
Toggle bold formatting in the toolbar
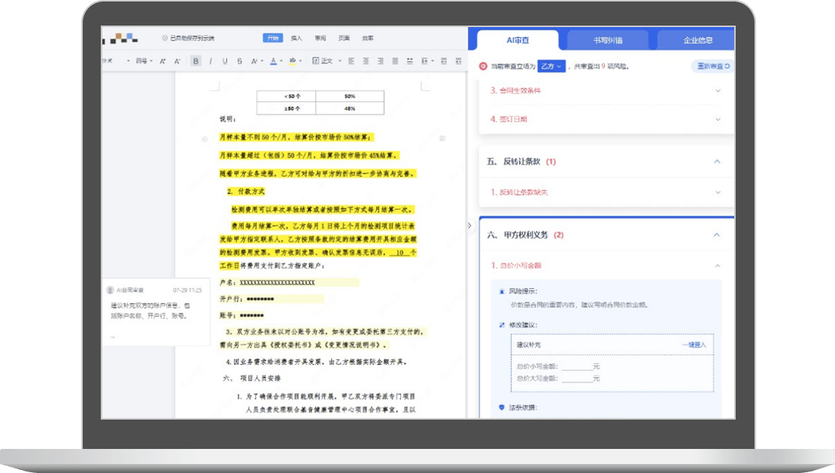tap(196, 61)
